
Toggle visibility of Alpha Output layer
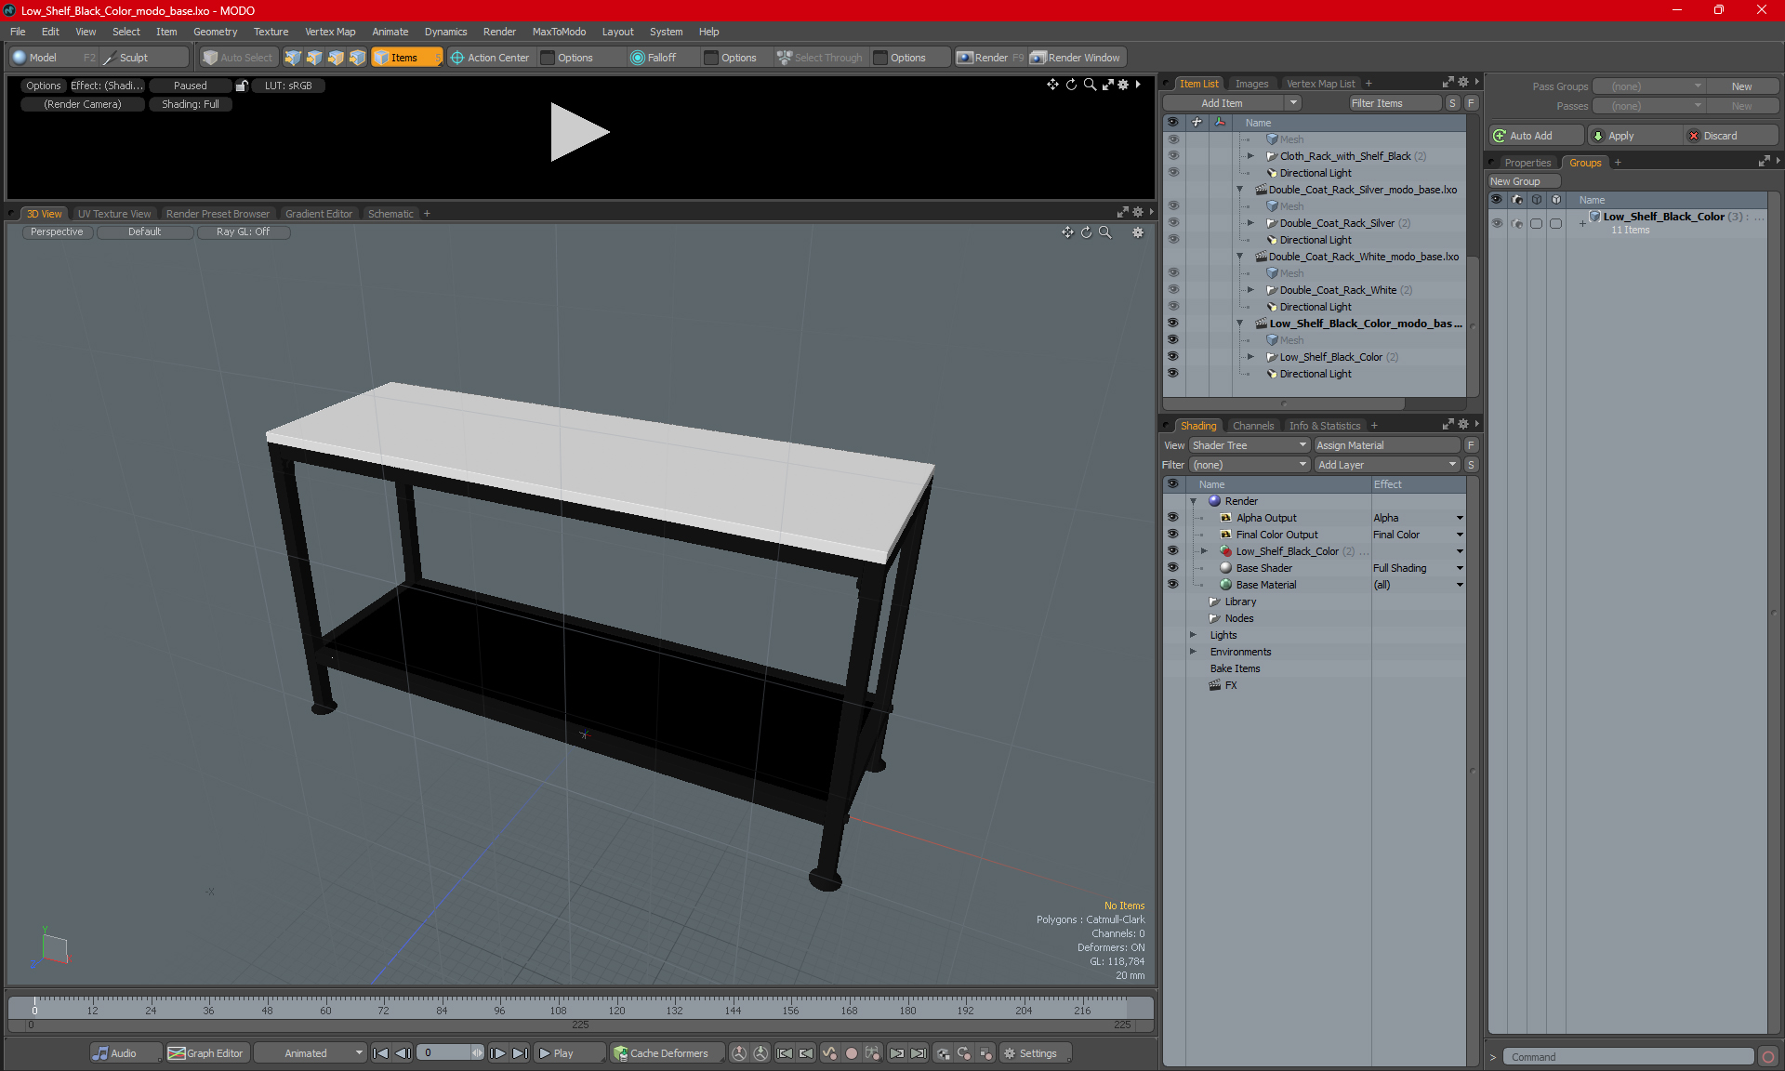pos(1172,518)
